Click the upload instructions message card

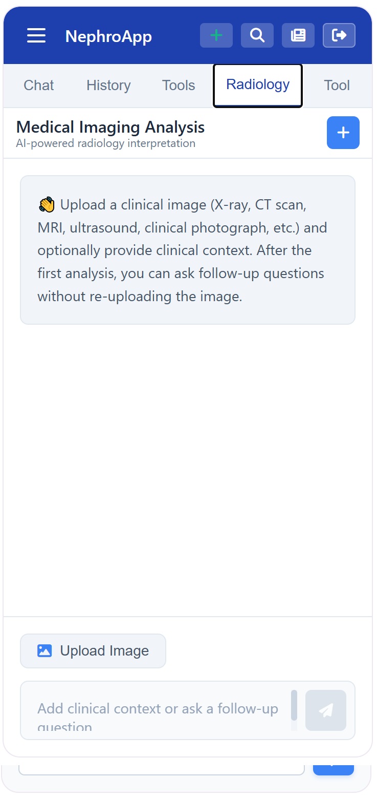pos(188,250)
